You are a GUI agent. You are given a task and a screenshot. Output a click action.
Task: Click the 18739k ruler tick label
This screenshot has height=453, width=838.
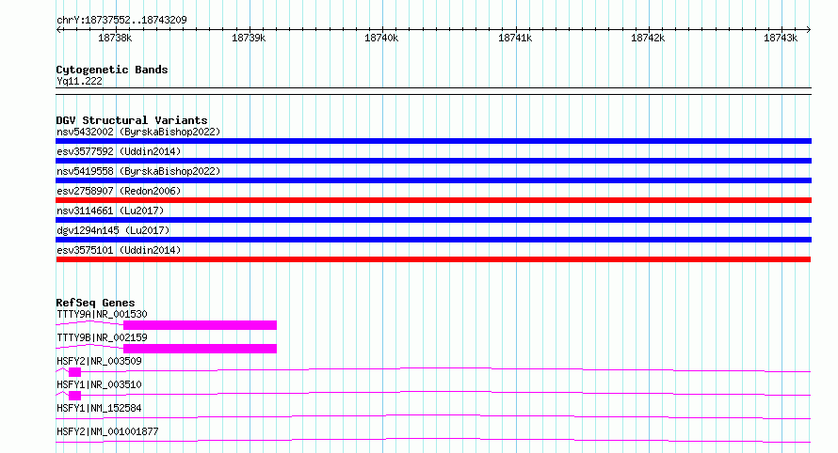249,38
